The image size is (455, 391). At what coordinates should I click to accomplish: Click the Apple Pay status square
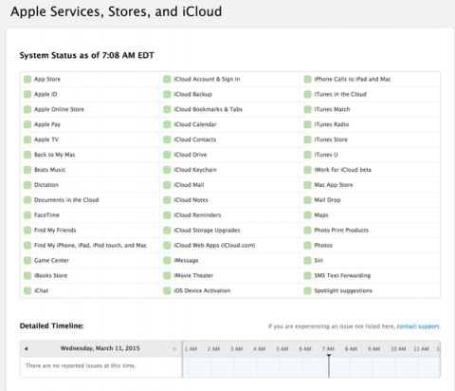[x=27, y=124]
